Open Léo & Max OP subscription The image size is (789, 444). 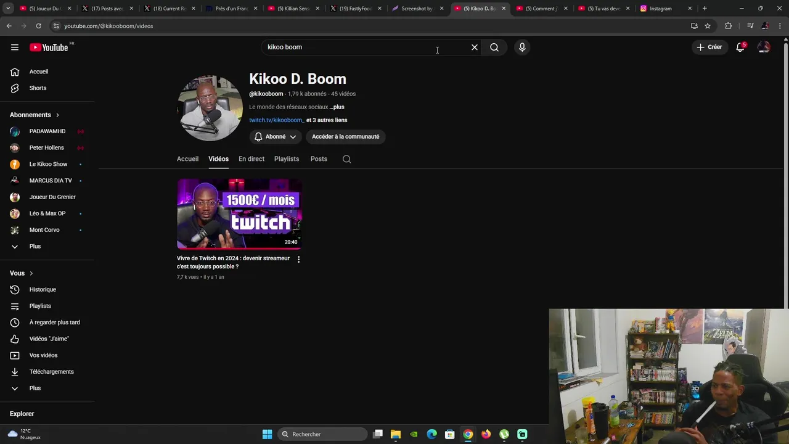[x=47, y=214]
